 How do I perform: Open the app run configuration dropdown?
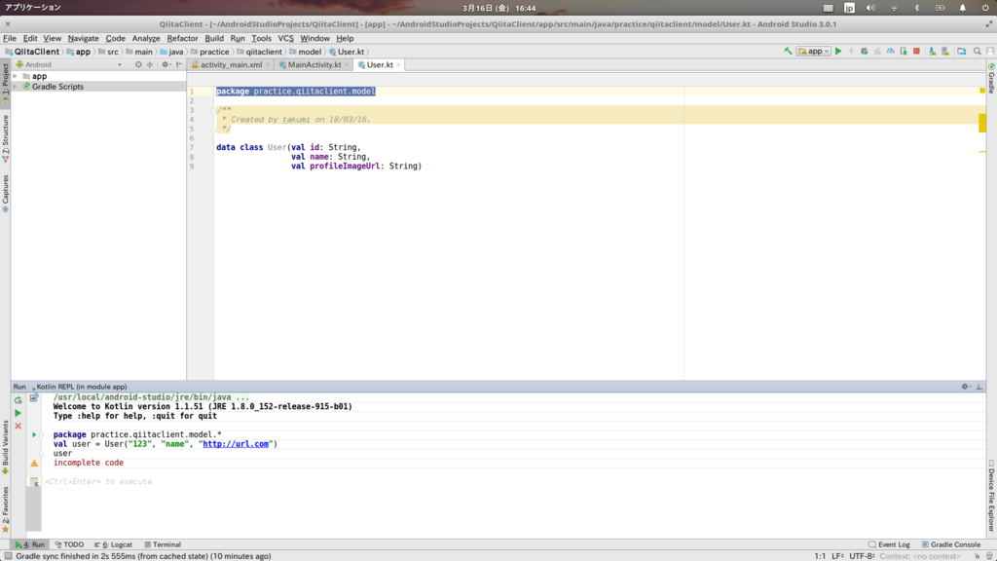point(813,51)
